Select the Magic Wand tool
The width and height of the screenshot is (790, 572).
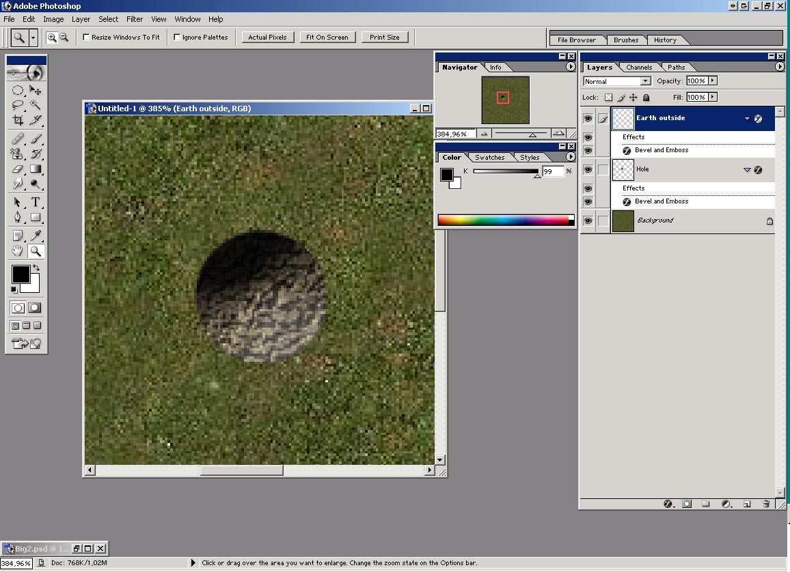[36, 105]
